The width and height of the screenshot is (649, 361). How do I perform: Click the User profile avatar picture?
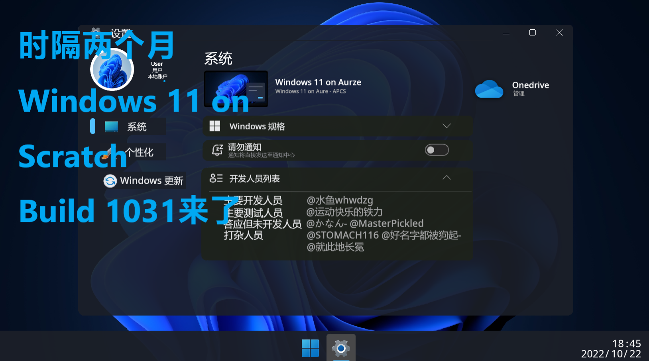pyautogui.click(x=112, y=69)
